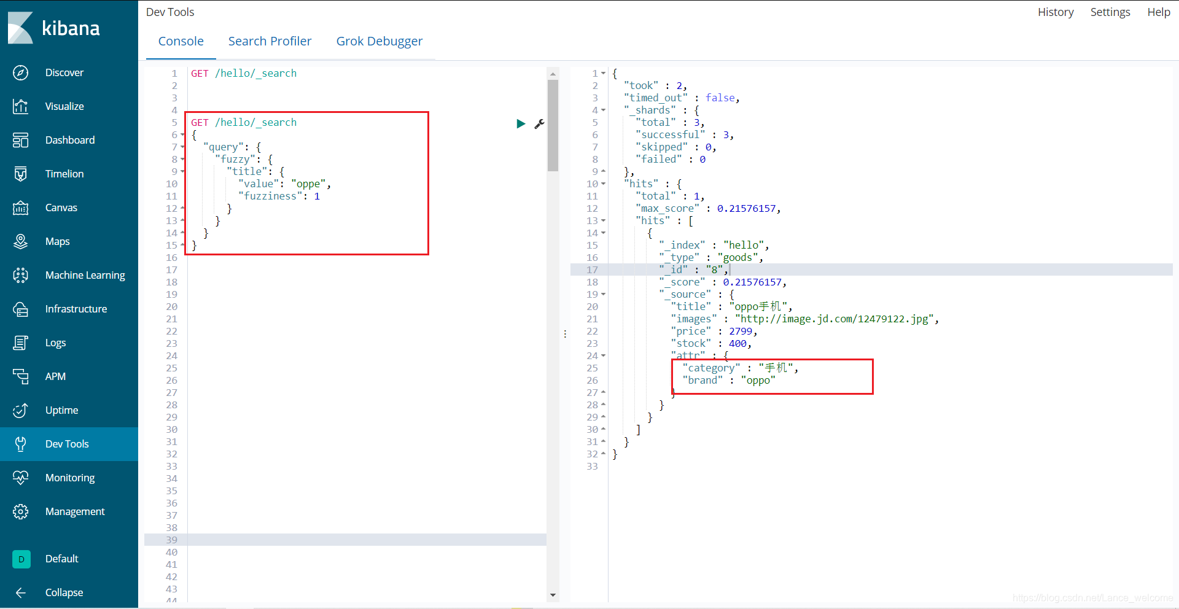Collapse fuzzy block at editor line 8

pyautogui.click(x=182, y=160)
